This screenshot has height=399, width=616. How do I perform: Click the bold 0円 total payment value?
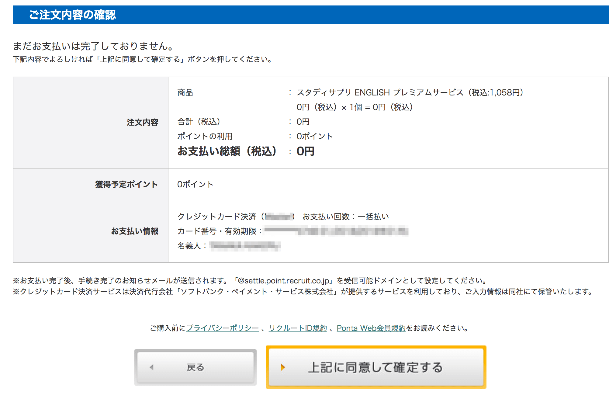tap(305, 151)
